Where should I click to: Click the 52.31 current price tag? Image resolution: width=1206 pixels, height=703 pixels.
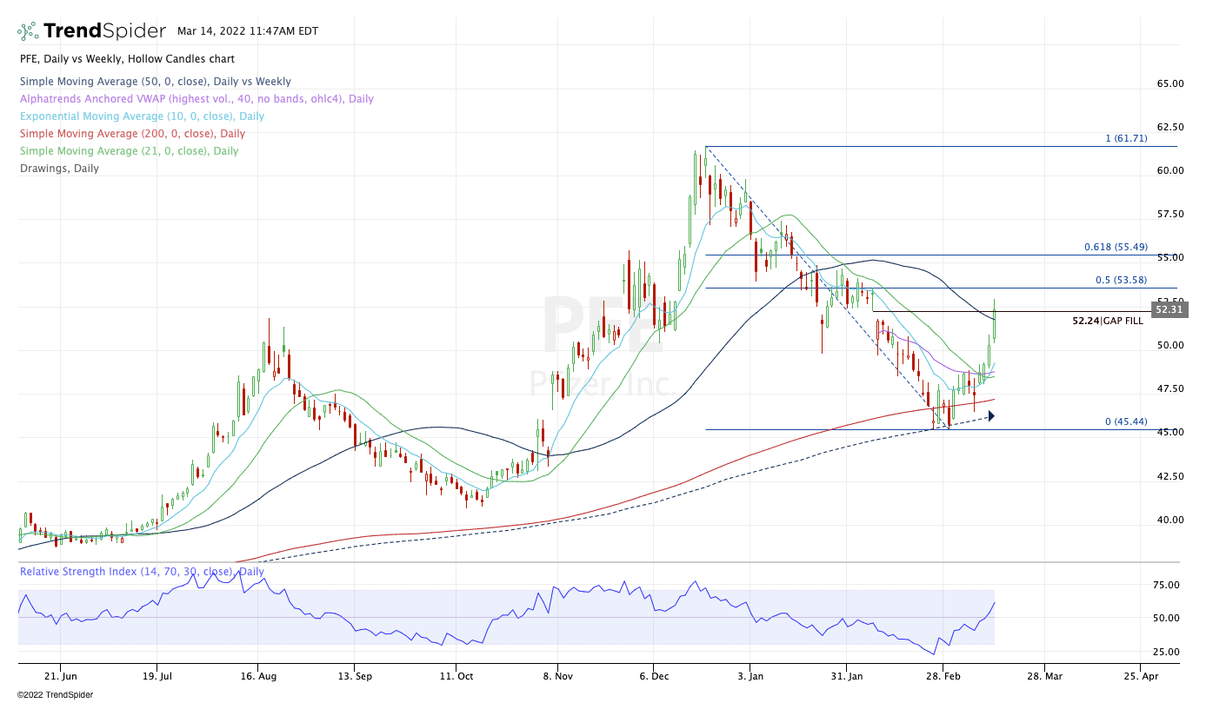1168,309
